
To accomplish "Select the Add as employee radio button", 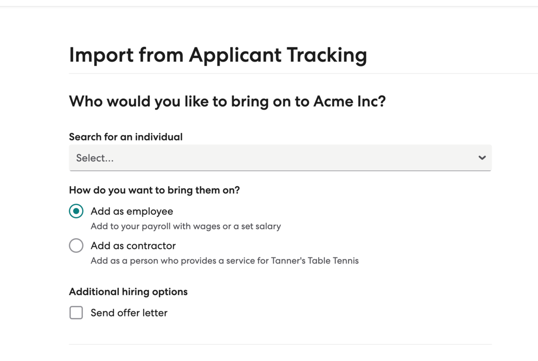I will point(76,211).
